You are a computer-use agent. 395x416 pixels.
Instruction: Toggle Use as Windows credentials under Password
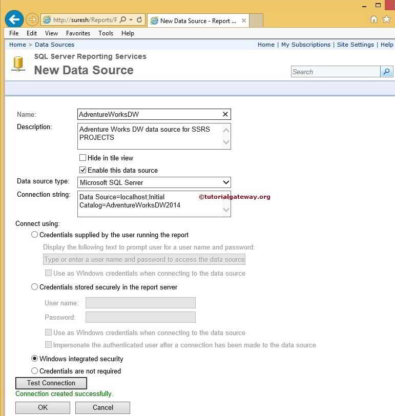pyautogui.click(x=48, y=332)
